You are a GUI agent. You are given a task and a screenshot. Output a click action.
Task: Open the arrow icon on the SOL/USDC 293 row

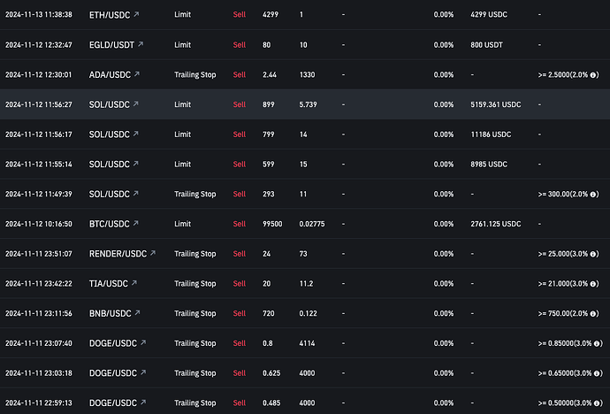tap(135, 194)
